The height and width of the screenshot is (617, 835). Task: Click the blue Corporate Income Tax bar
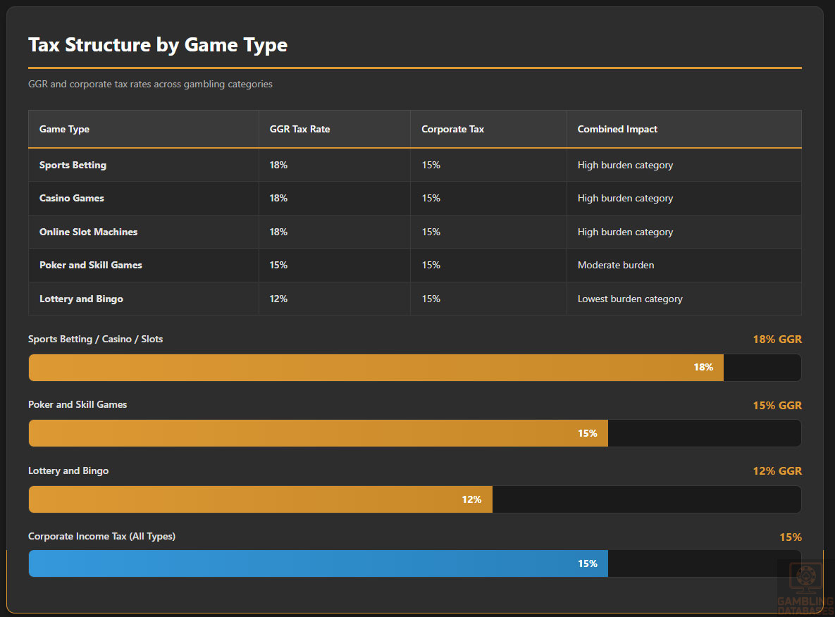(x=318, y=563)
